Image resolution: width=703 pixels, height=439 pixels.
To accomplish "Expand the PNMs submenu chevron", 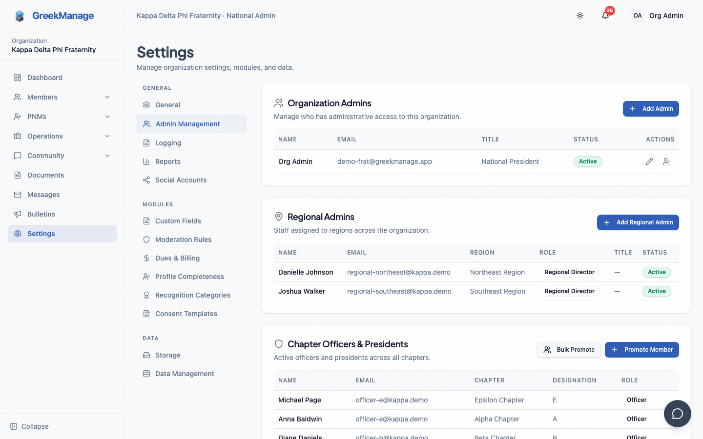I will pos(107,117).
